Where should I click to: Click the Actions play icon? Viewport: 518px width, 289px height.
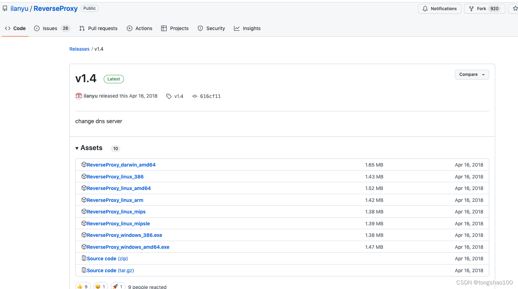[130, 28]
